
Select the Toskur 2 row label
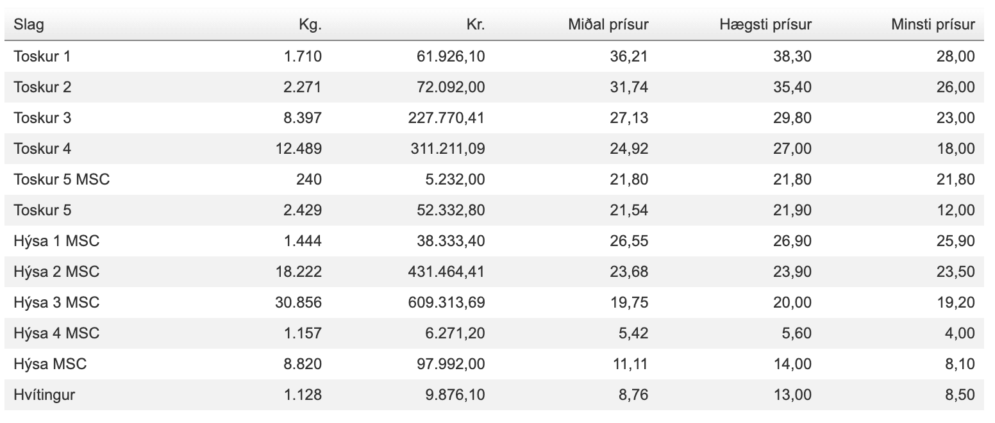click(x=42, y=87)
